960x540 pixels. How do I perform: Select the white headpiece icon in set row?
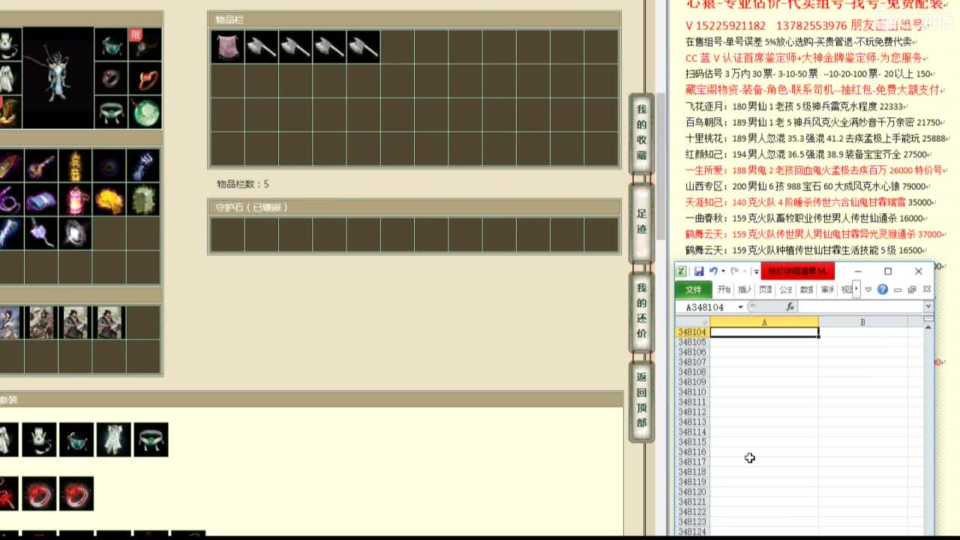click(x=39, y=439)
